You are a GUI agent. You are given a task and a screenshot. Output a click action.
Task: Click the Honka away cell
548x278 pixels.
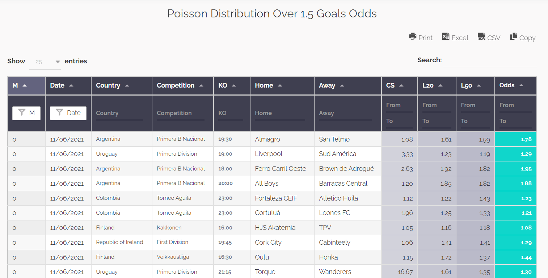click(x=348, y=258)
